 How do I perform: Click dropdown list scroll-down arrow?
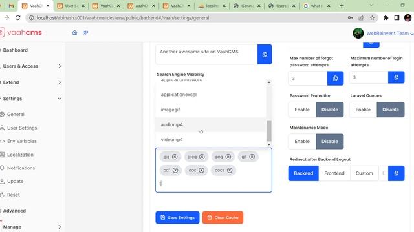point(269,144)
